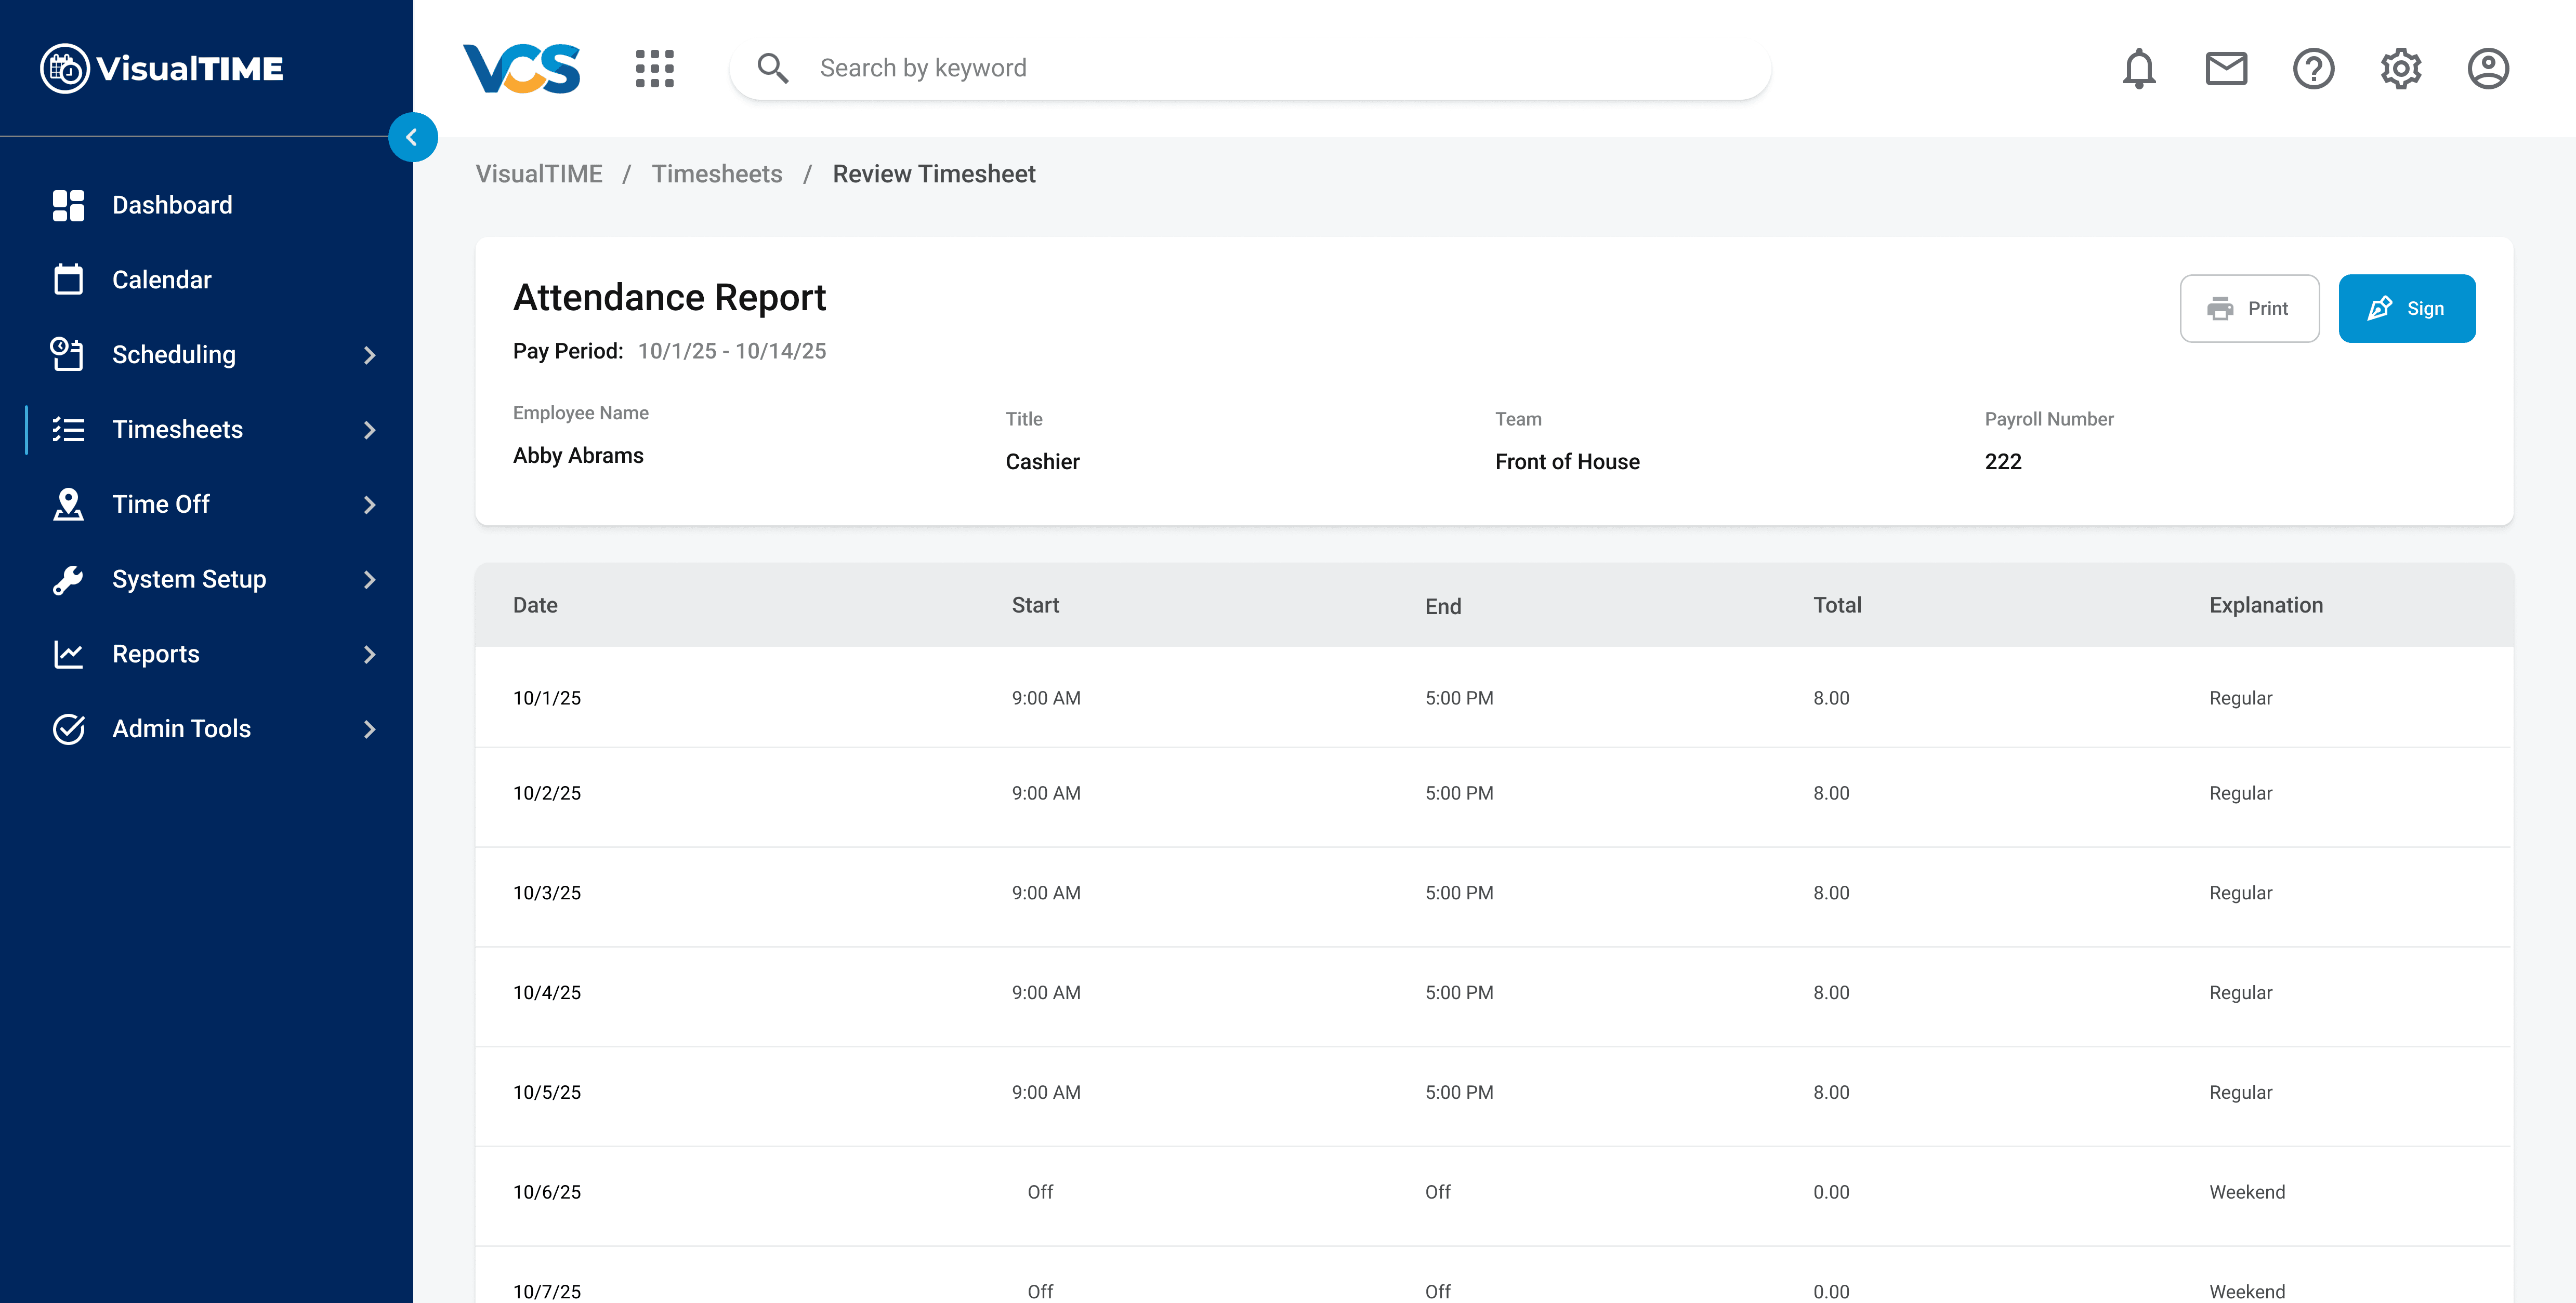This screenshot has width=2576, height=1303.
Task: Focus the Search by keyword field
Action: [1280, 68]
